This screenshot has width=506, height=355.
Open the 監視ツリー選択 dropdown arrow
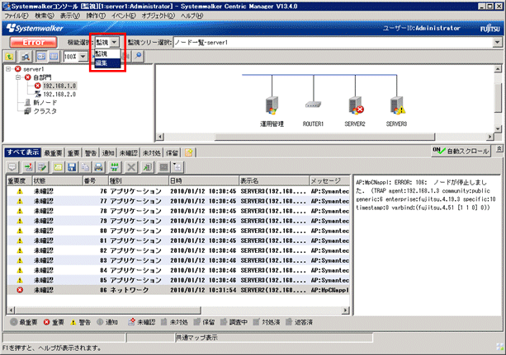tap(497, 42)
